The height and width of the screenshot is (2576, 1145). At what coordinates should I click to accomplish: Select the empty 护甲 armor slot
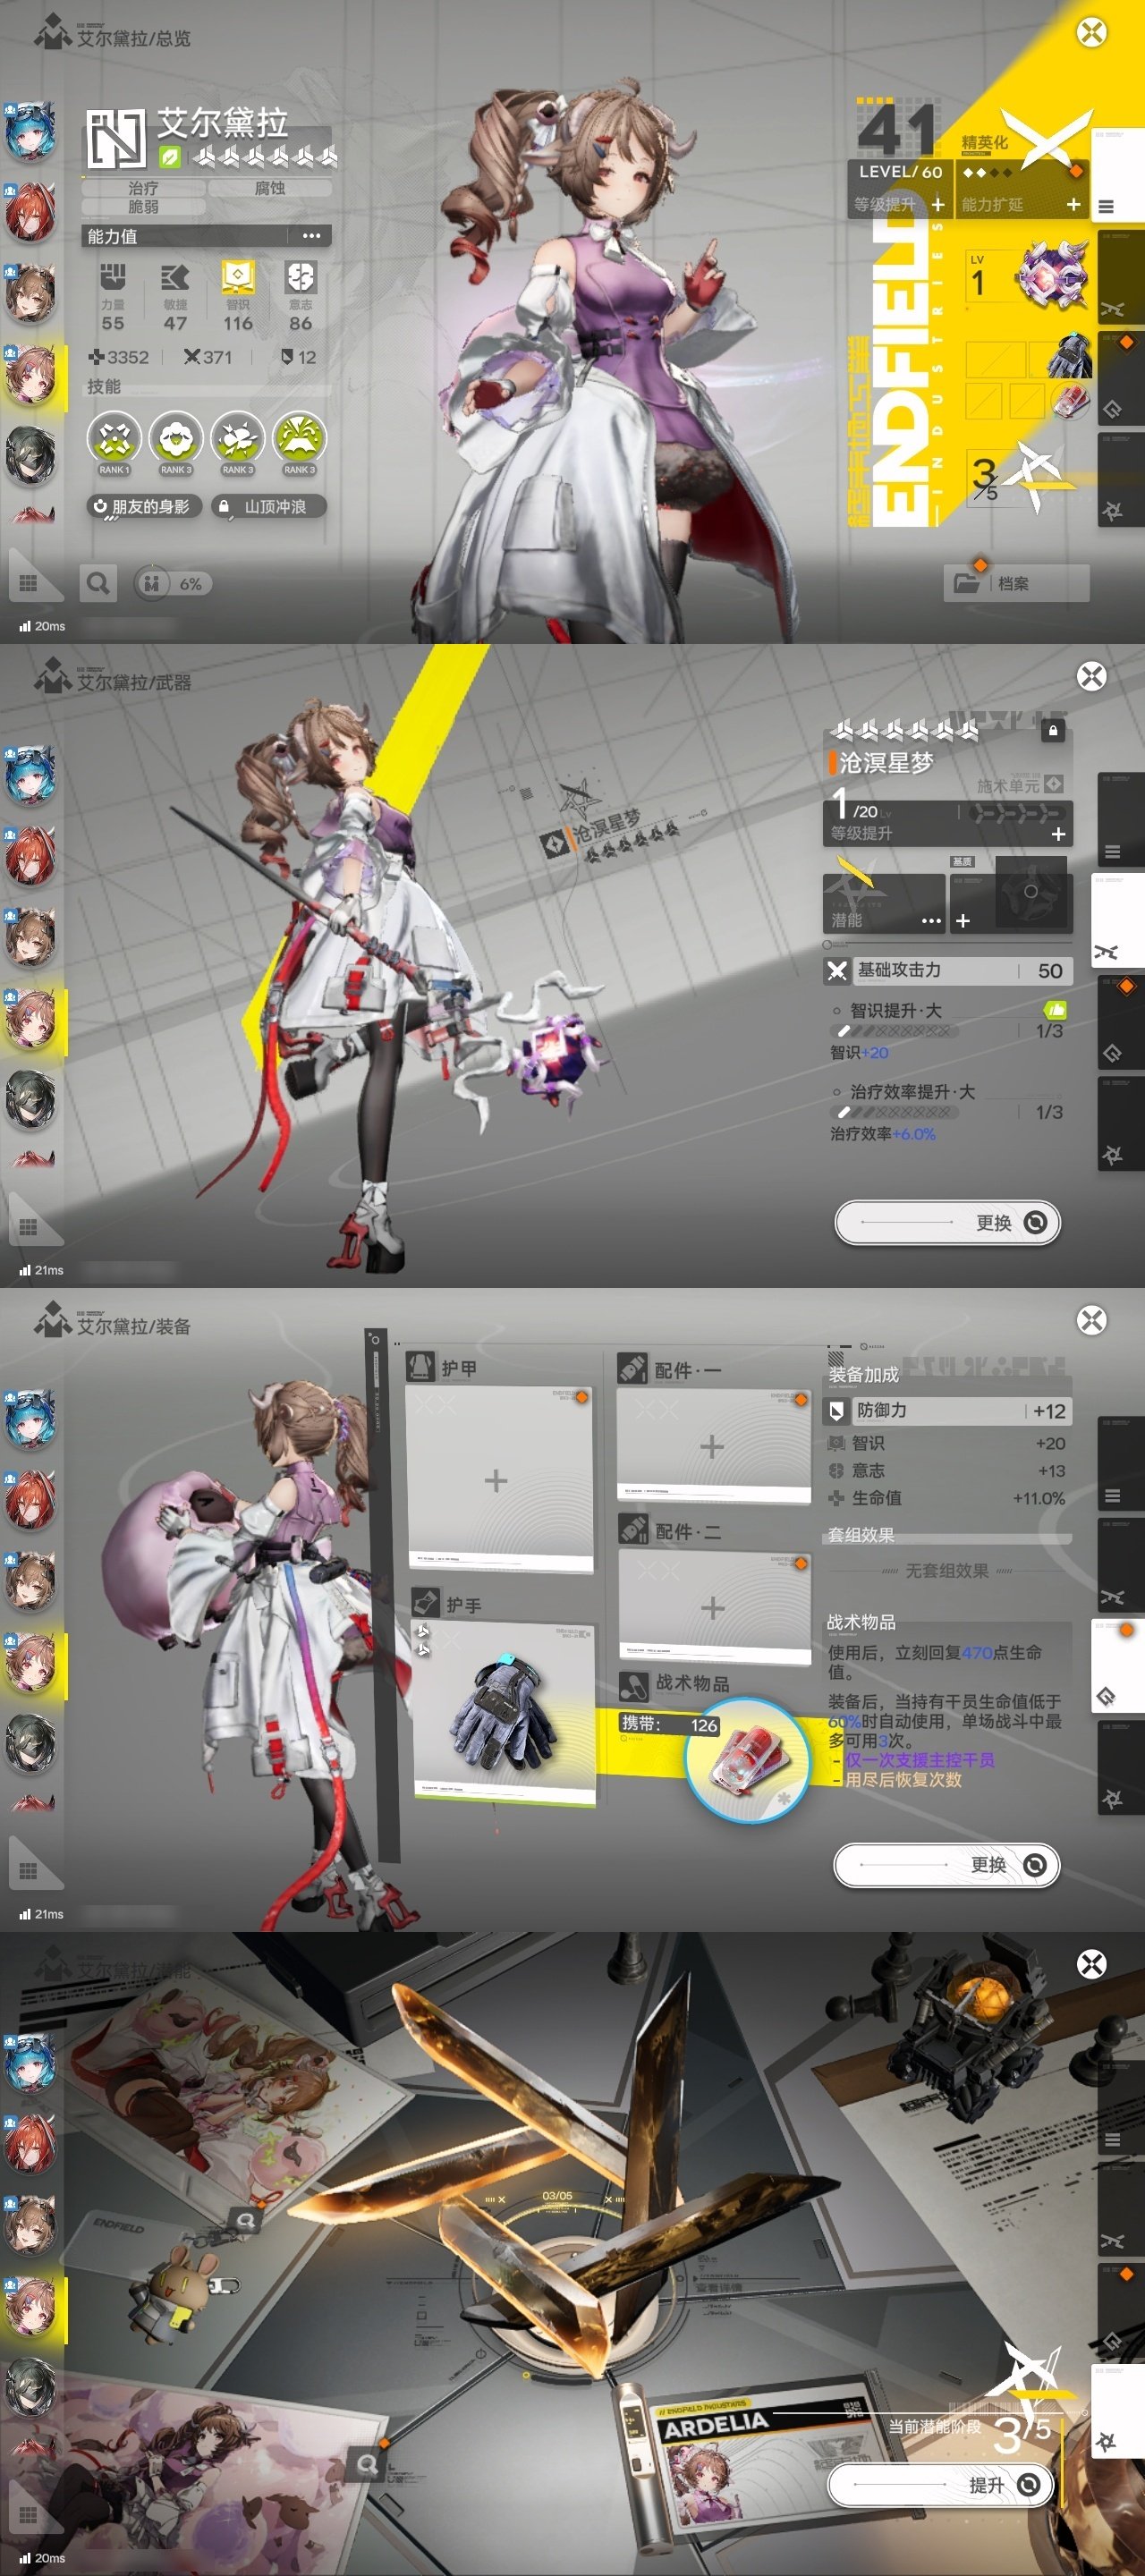point(497,1480)
